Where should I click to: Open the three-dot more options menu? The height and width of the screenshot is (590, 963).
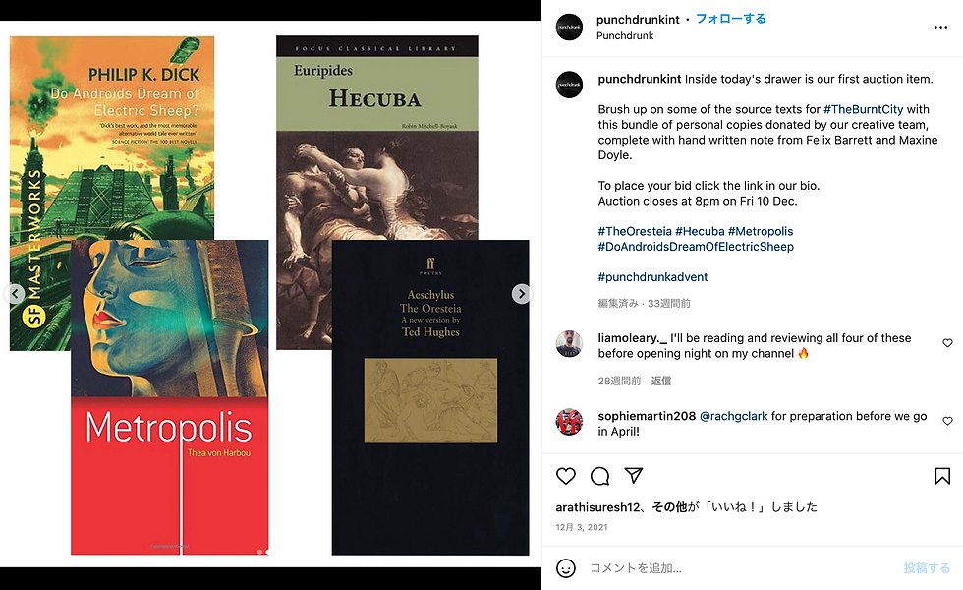(x=940, y=28)
